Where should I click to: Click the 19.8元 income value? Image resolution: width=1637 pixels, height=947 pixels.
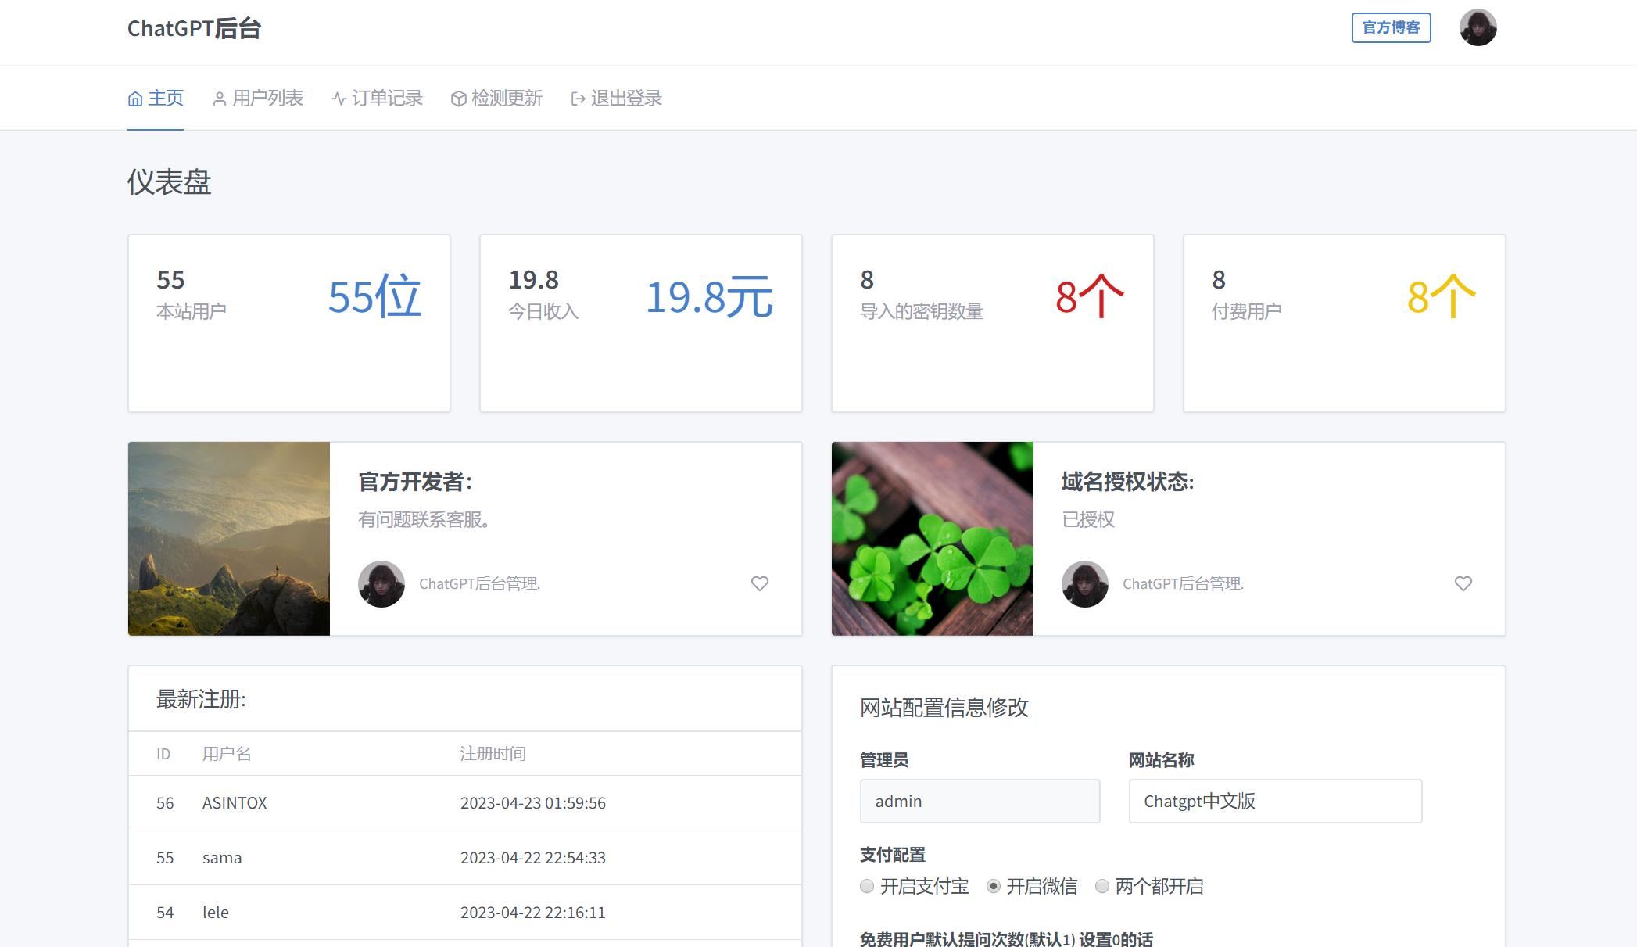point(709,297)
